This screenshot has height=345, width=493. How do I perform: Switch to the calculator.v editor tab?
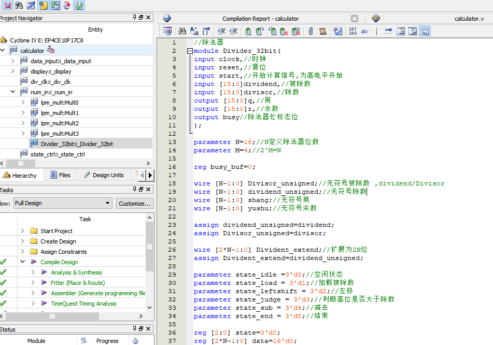pos(469,19)
